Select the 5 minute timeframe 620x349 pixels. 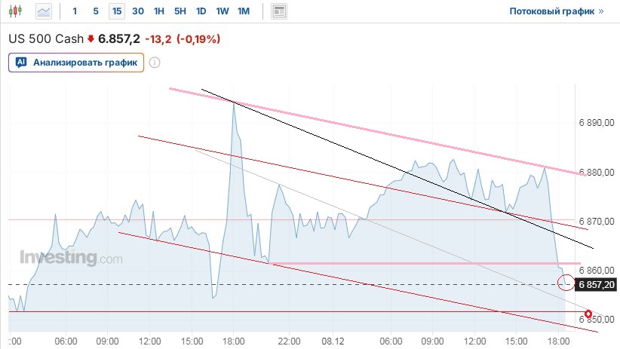coord(95,11)
